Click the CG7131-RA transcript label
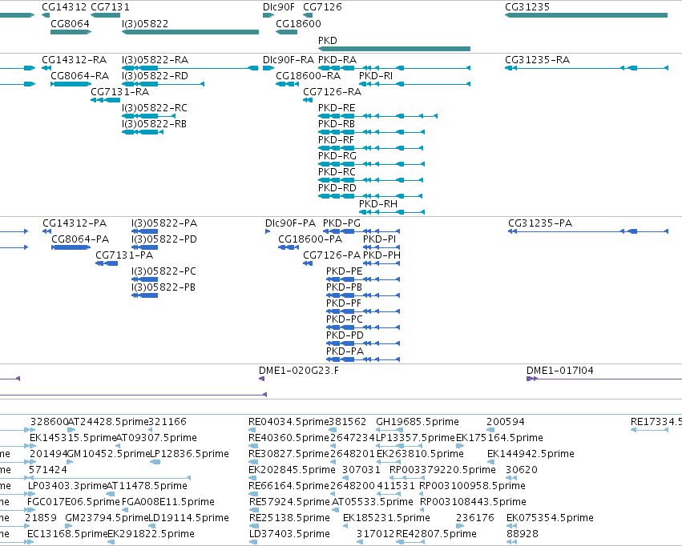The image size is (682, 546). (119, 91)
